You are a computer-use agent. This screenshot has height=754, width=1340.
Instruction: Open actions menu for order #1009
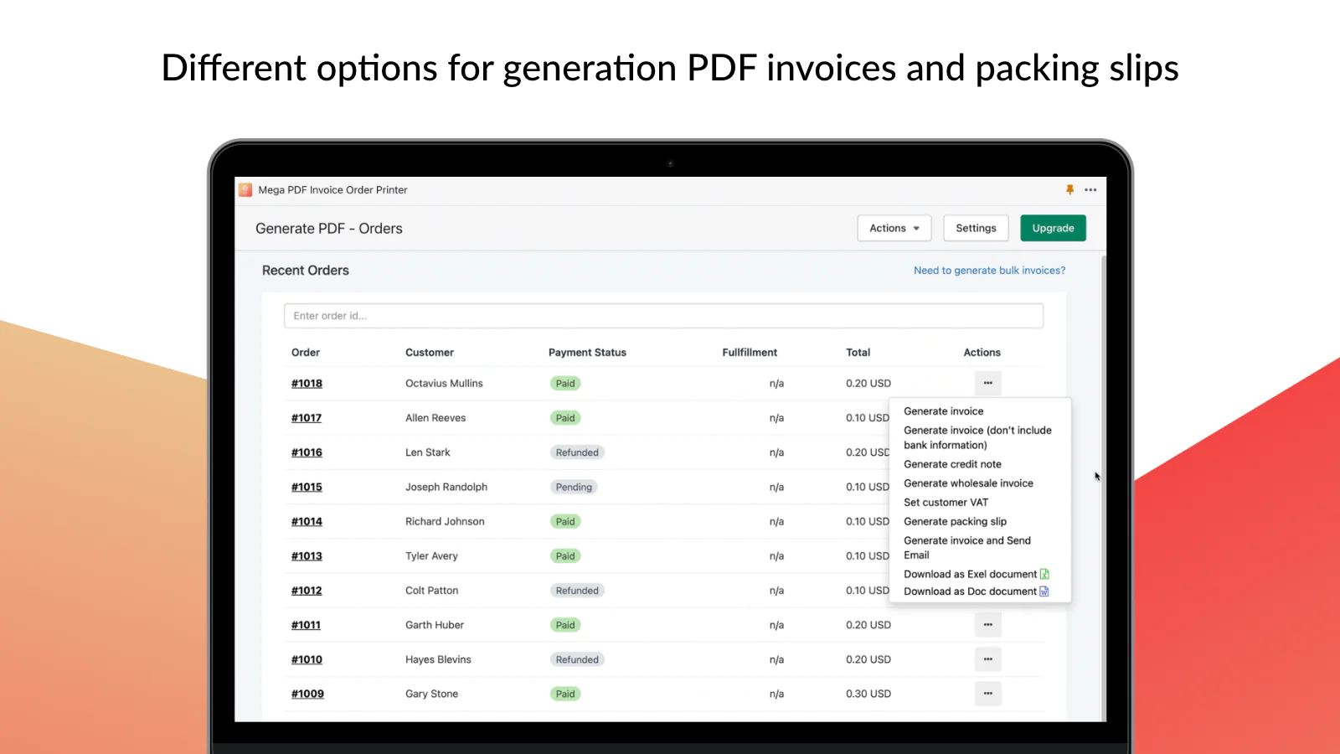coord(987,694)
